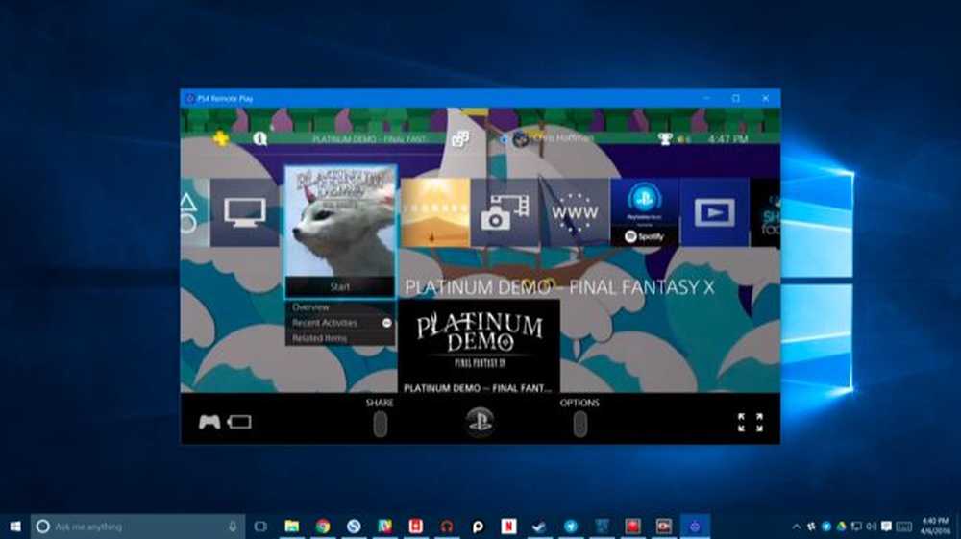
Task: Select the Capture Gallery camera tile
Action: (x=505, y=212)
